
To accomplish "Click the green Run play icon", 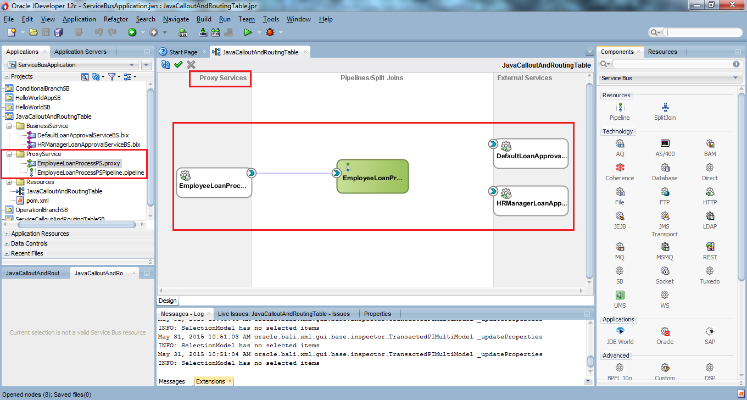I will (248, 32).
